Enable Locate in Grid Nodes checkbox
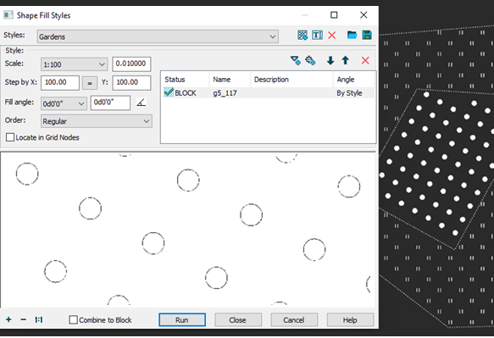494x338 pixels. tap(10, 137)
